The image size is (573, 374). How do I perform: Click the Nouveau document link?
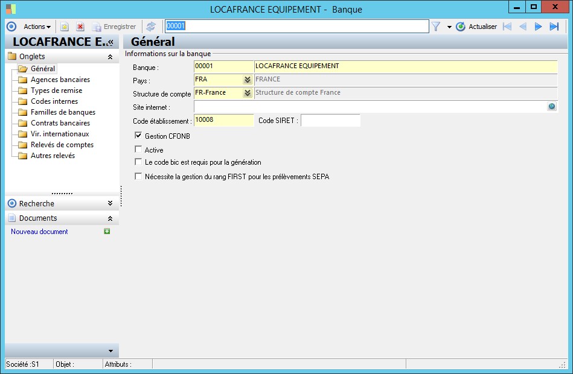[x=39, y=232]
